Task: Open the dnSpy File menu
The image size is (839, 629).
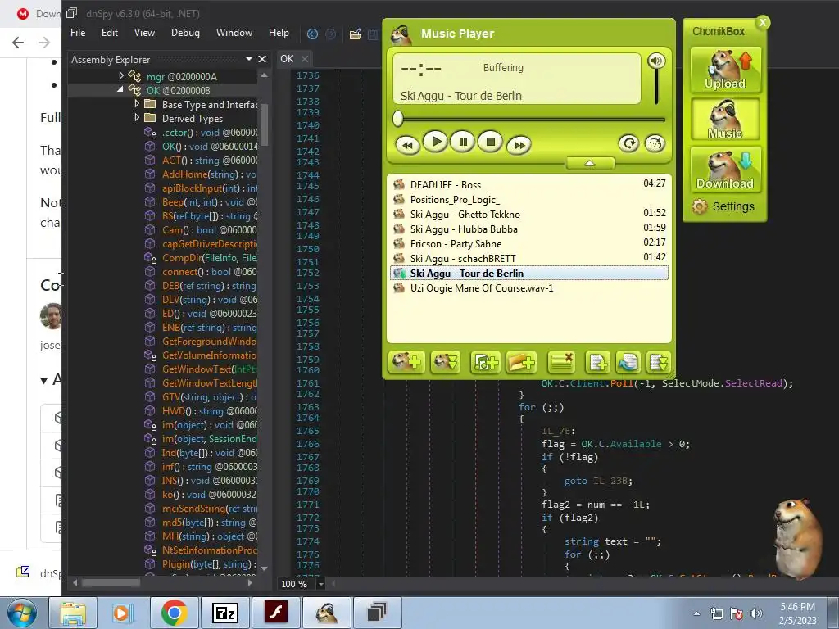Action: (x=78, y=33)
